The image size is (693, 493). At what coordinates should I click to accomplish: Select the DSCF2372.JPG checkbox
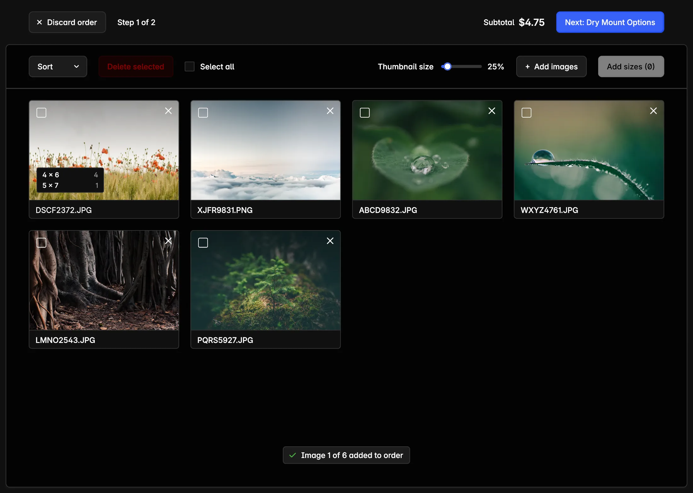[41, 113]
